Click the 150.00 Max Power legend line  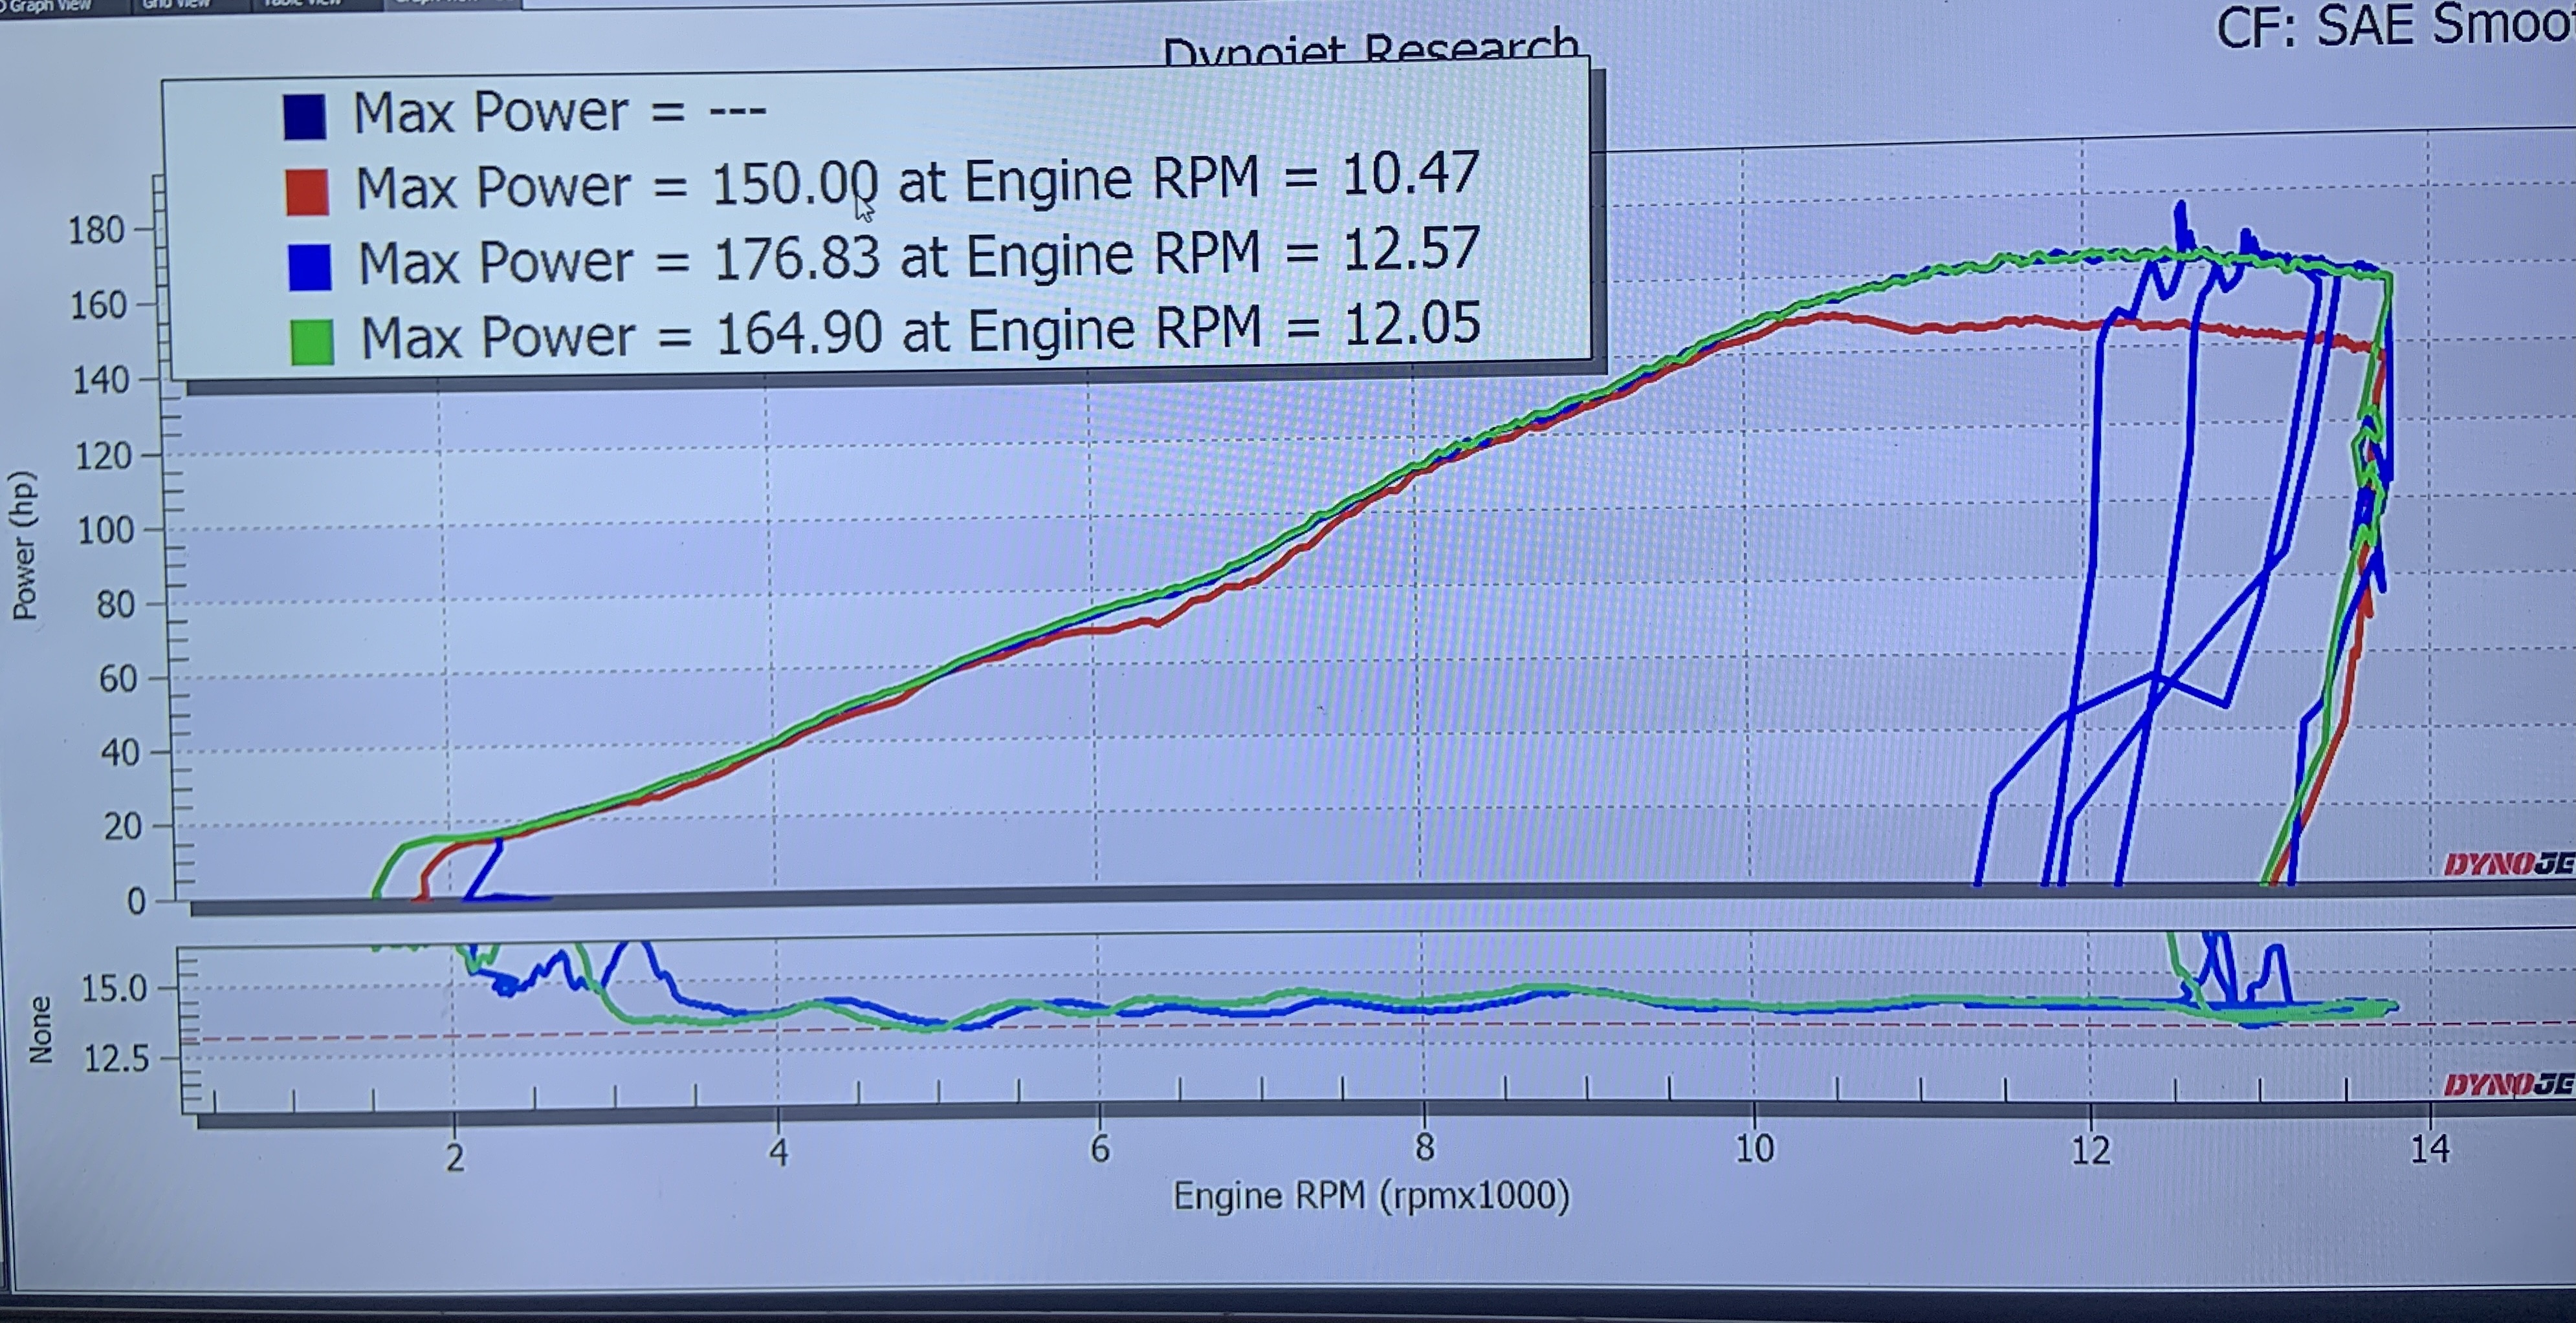point(916,183)
